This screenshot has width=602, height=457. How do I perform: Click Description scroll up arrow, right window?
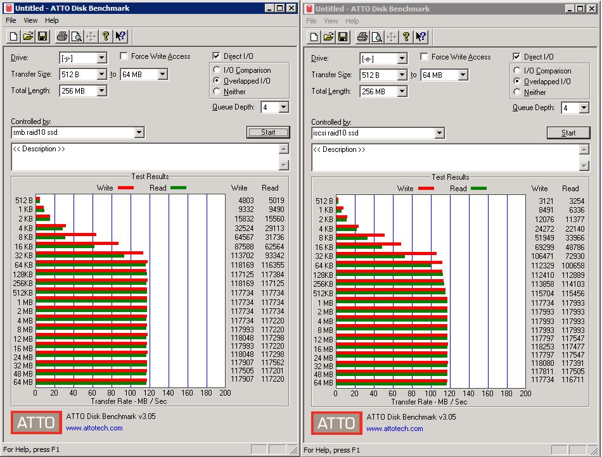click(584, 149)
